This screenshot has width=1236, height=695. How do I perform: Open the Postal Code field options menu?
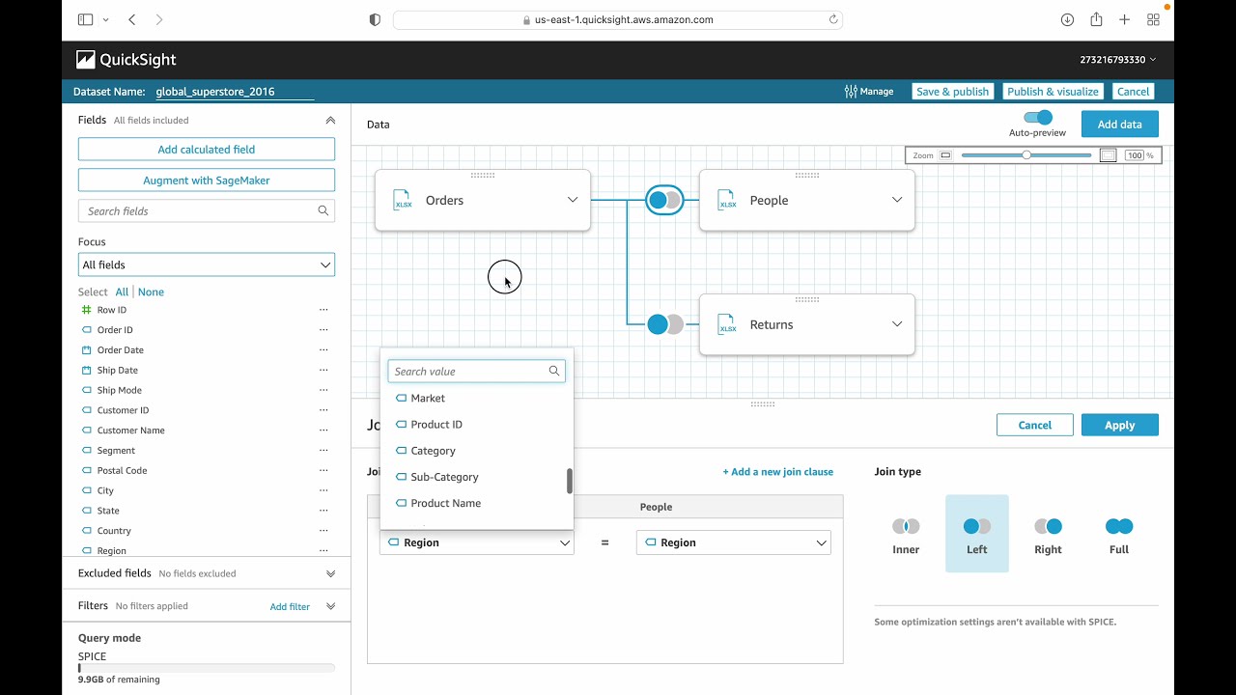tap(323, 471)
